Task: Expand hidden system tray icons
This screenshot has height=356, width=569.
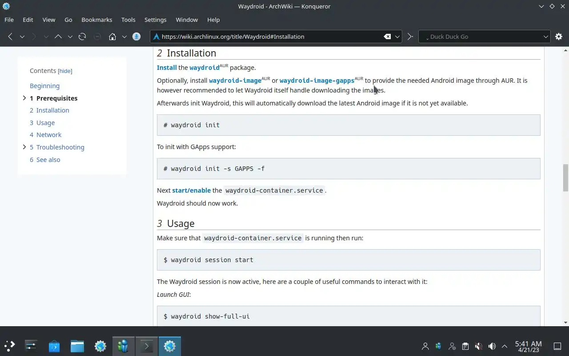Action: click(505, 346)
